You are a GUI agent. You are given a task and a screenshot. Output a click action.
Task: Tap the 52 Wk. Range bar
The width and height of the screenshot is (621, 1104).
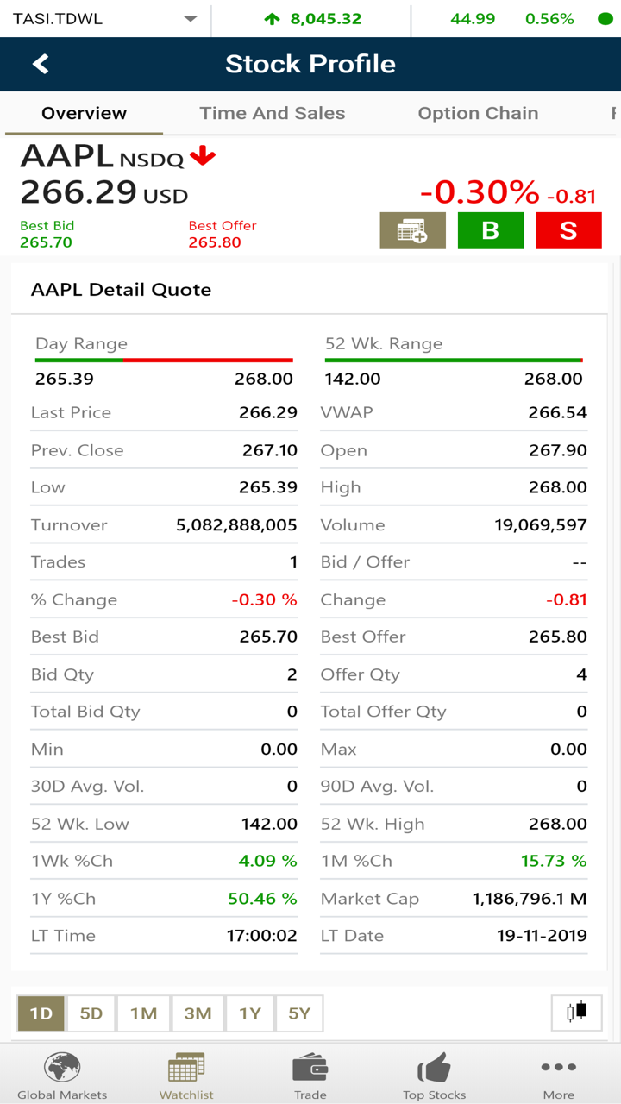point(454,360)
